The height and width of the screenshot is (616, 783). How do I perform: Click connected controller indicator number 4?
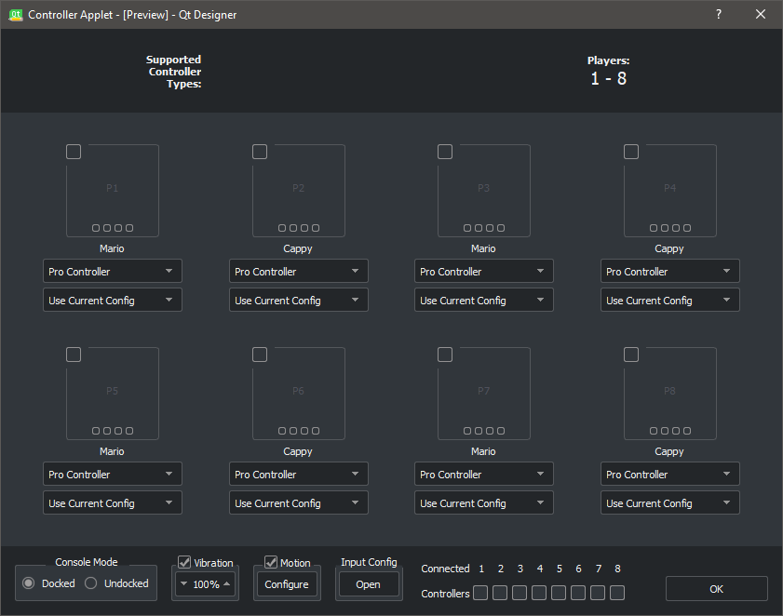coord(539,593)
